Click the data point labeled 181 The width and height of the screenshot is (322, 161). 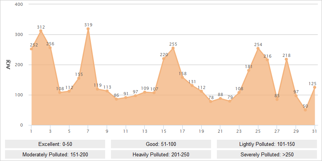[249, 70]
